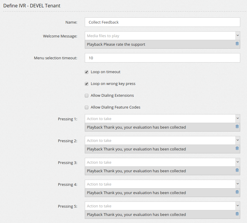Delete the Welcome Message playback entry
Viewport: 247px width, 223px height.
pyautogui.click(x=237, y=44)
